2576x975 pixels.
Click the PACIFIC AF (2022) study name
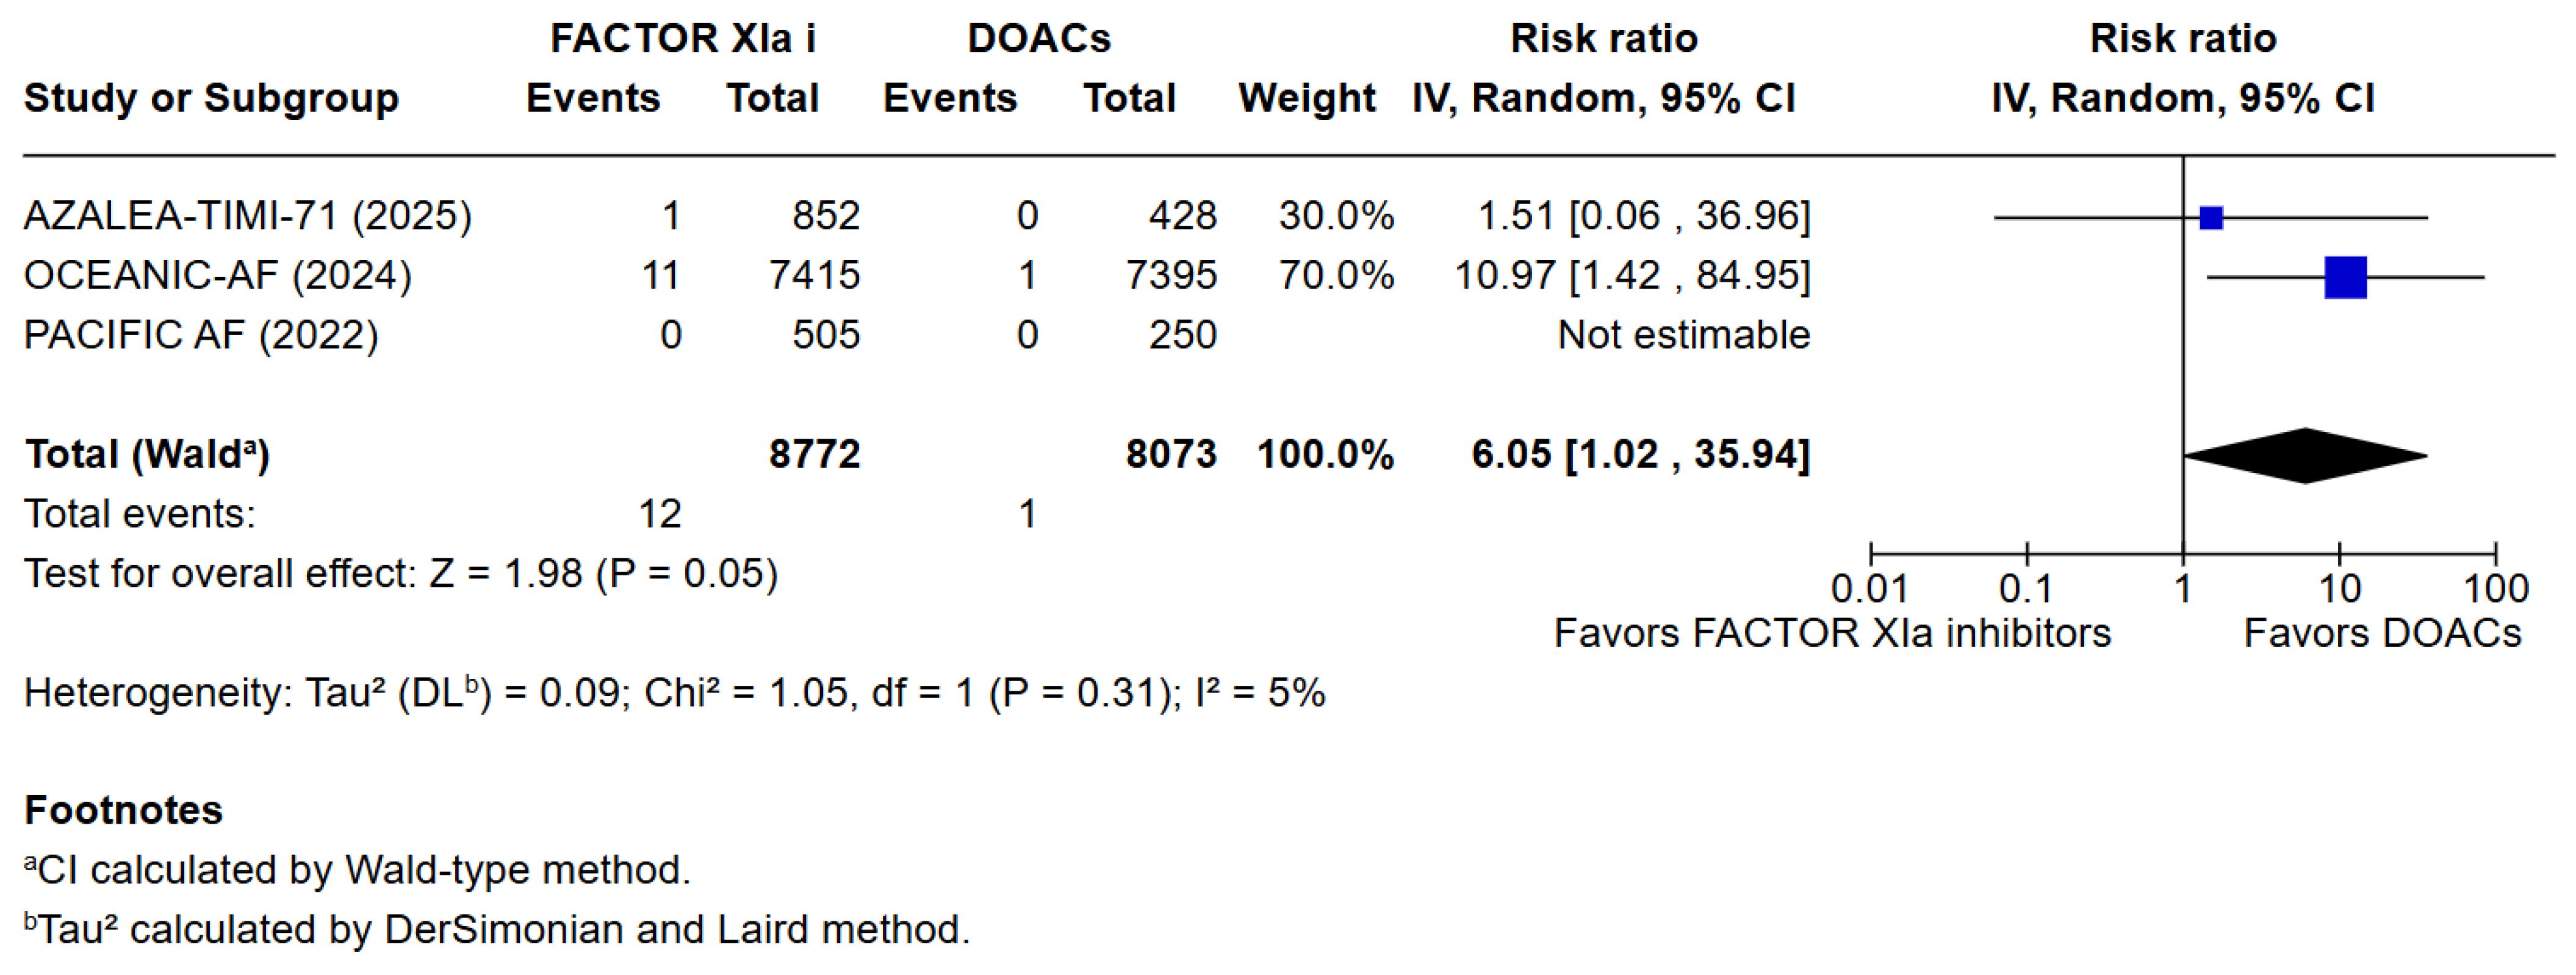click(200, 335)
